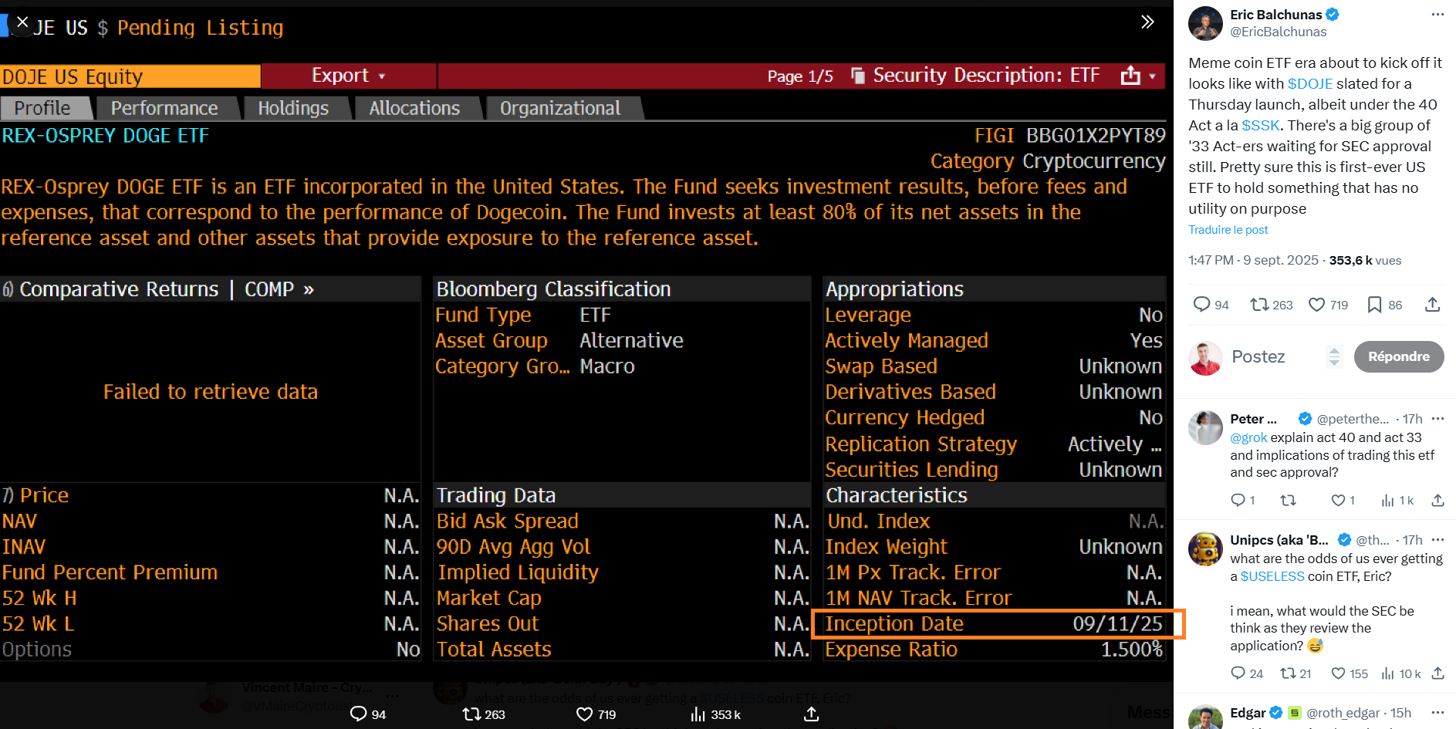The image size is (1456, 729).
Task: Repost the Unipcs reply with 21 reposts
Action: coord(1288,673)
